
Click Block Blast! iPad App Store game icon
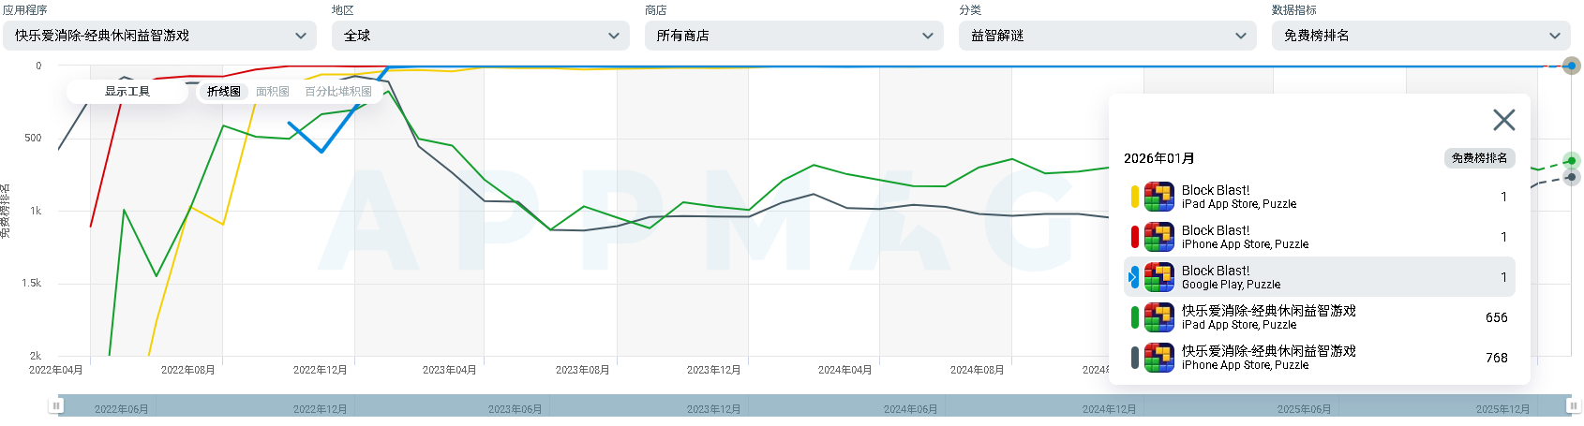tap(1159, 197)
